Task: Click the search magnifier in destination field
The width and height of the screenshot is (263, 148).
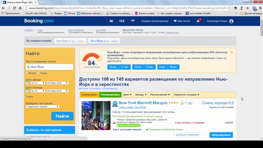Action: click(28, 67)
